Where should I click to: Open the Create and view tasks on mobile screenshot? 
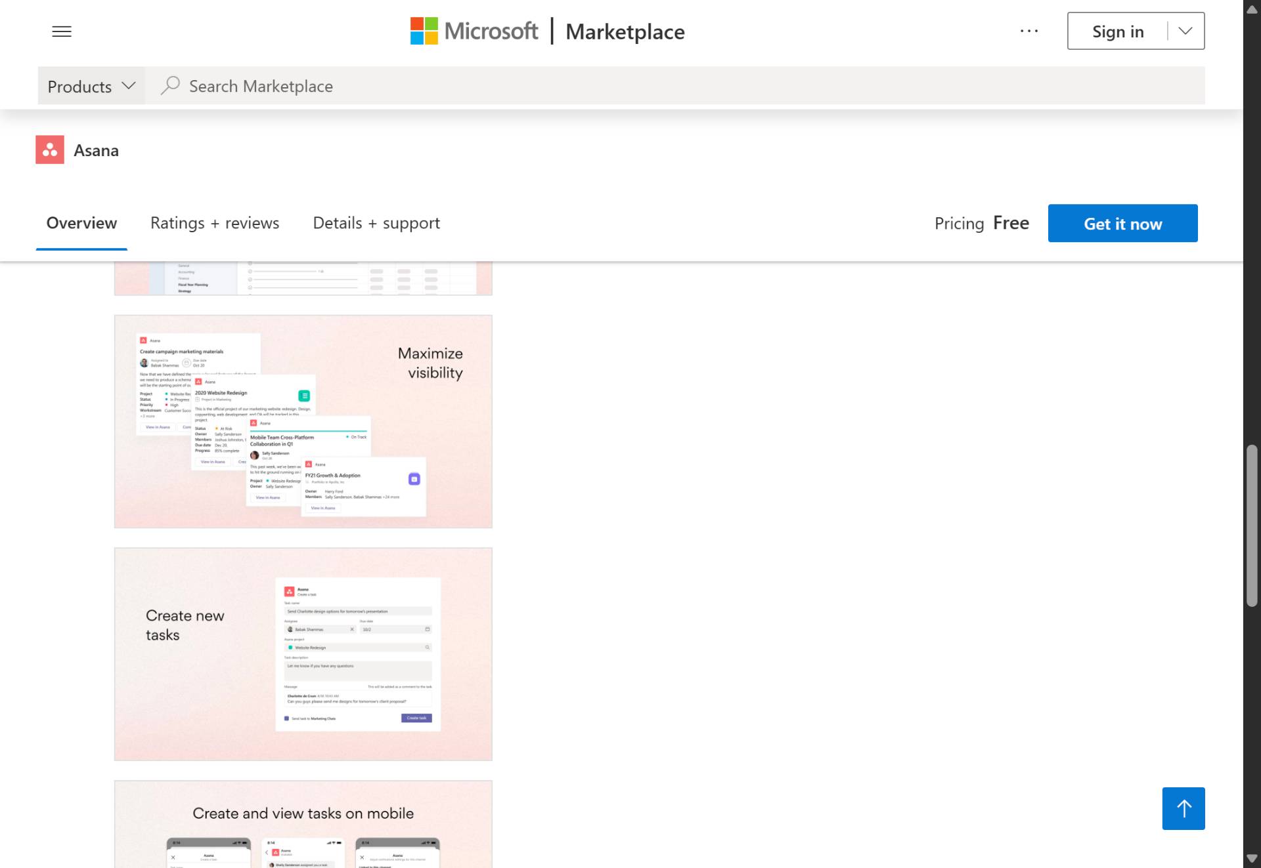[x=303, y=824]
